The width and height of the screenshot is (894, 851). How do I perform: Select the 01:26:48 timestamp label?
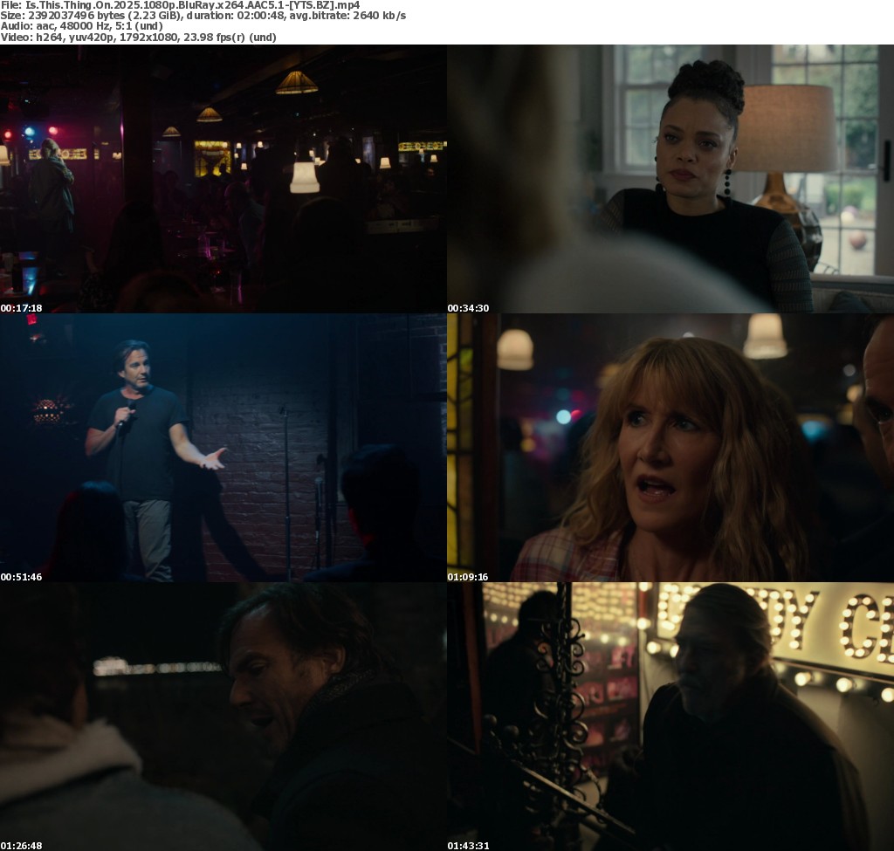click(x=22, y=846)
